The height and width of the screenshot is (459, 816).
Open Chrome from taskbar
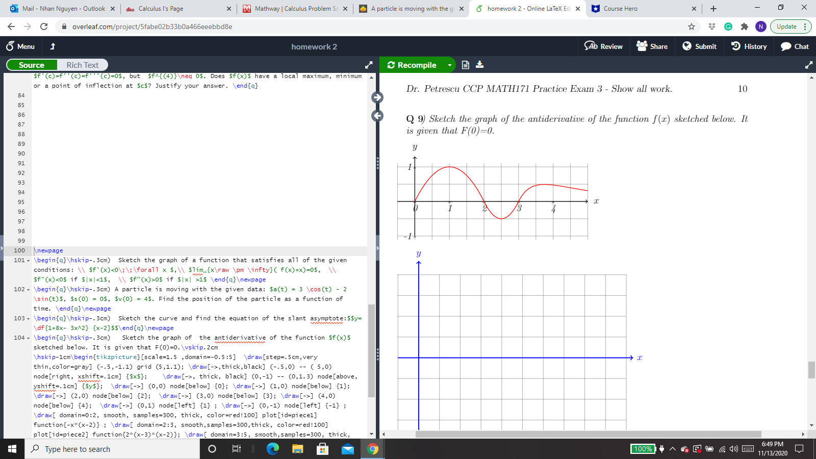point(373,449)
